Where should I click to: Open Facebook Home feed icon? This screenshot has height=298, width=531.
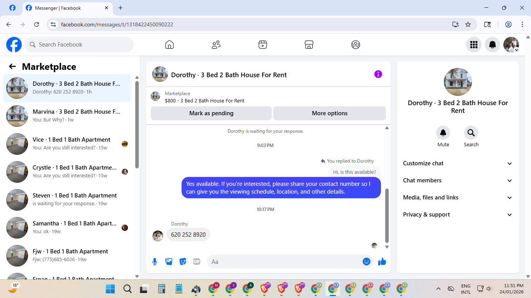[x=169, y=45]
